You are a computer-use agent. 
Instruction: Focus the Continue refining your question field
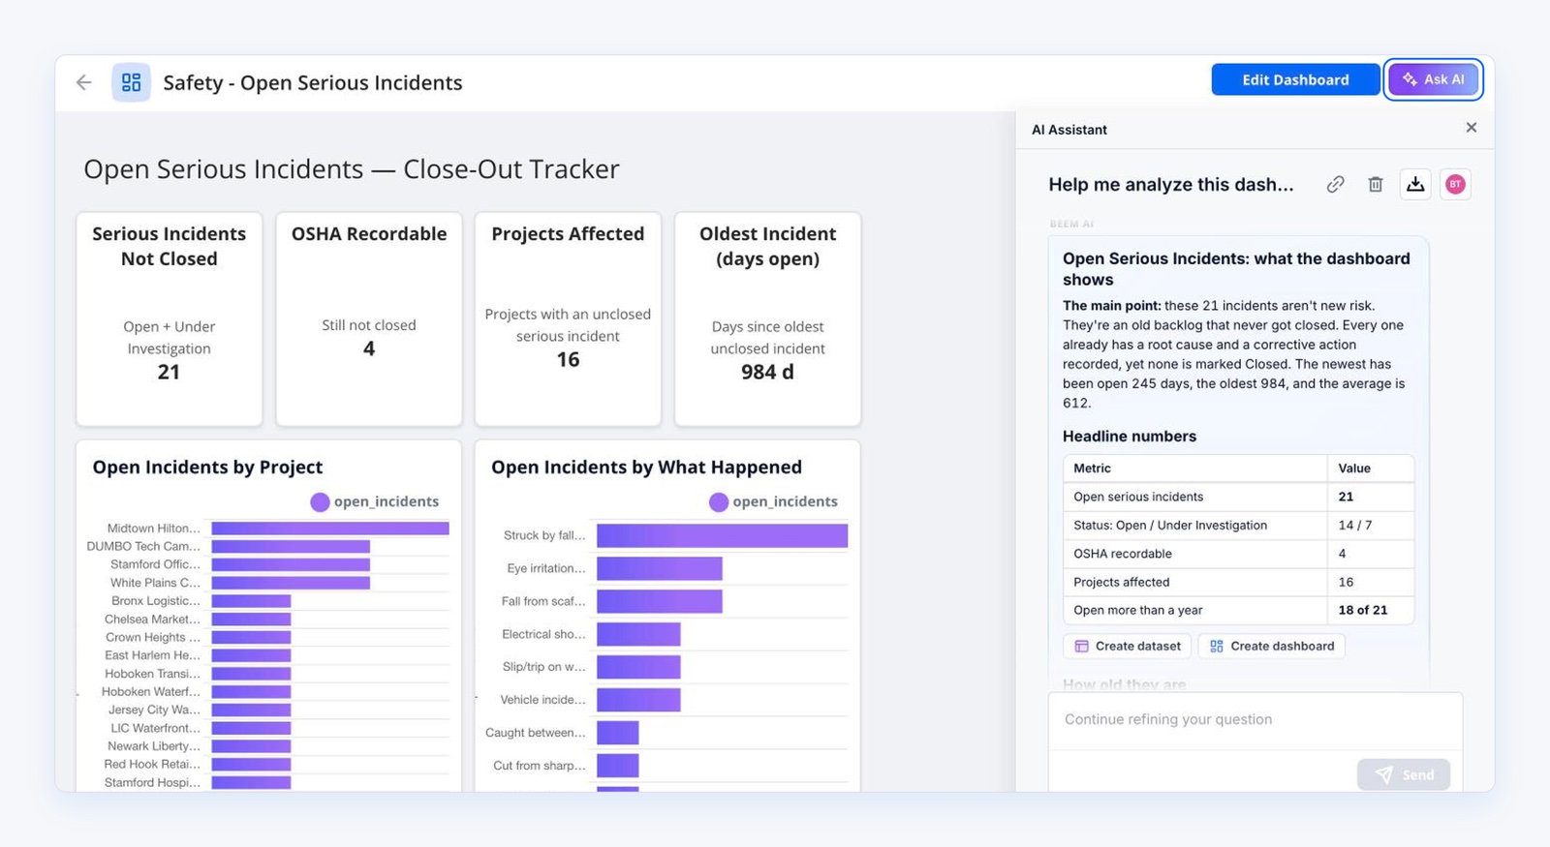point(1255,720)
